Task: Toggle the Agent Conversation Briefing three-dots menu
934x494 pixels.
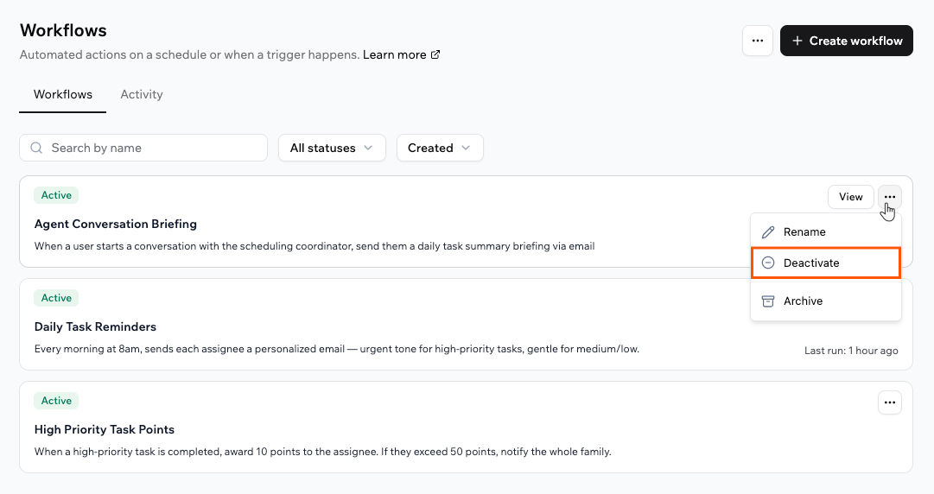Action: pyautogui.click(x=889, y=197)
